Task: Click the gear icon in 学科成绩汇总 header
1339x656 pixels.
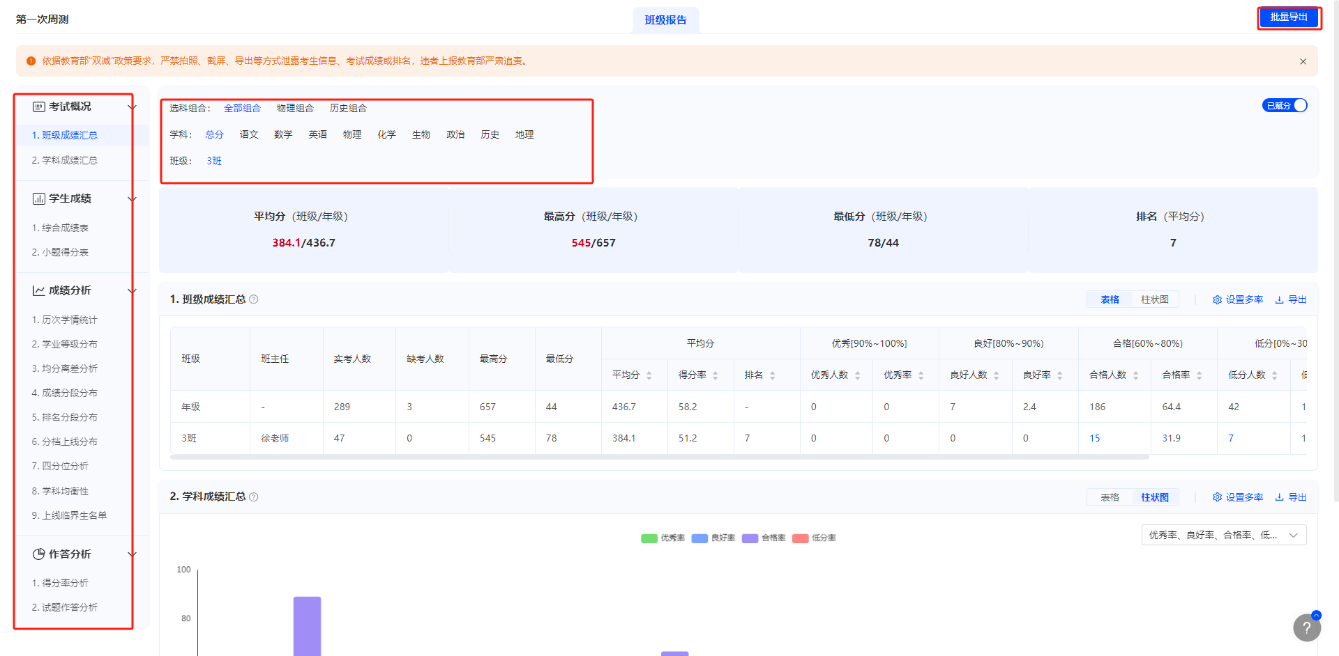Action: (x=1217, y=497)
